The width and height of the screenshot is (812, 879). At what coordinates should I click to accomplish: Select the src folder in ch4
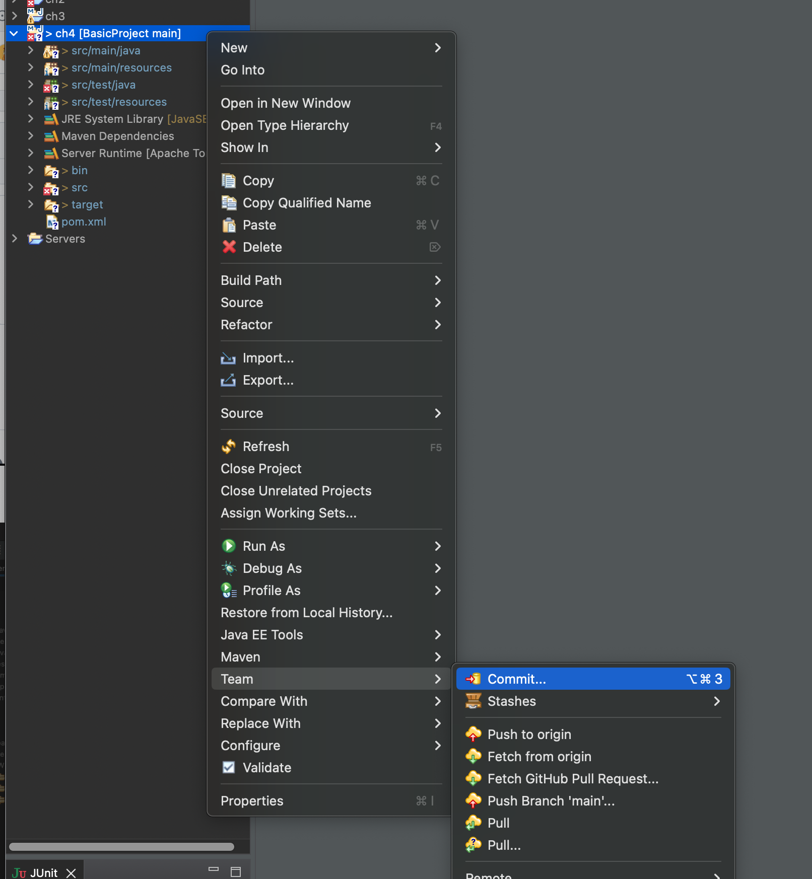[80, 188]
